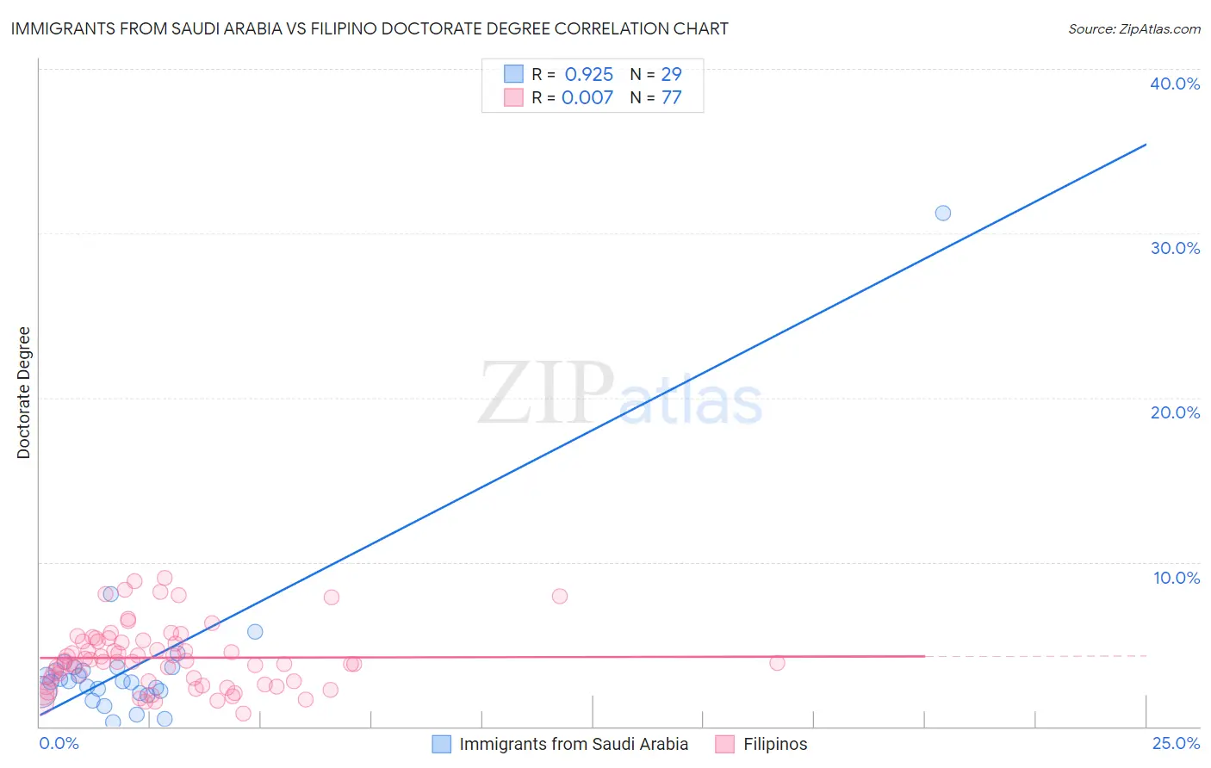1211x768 pixels.
Task: Click the 40.0% y-axis label
Action: [x=1175, y=84]
